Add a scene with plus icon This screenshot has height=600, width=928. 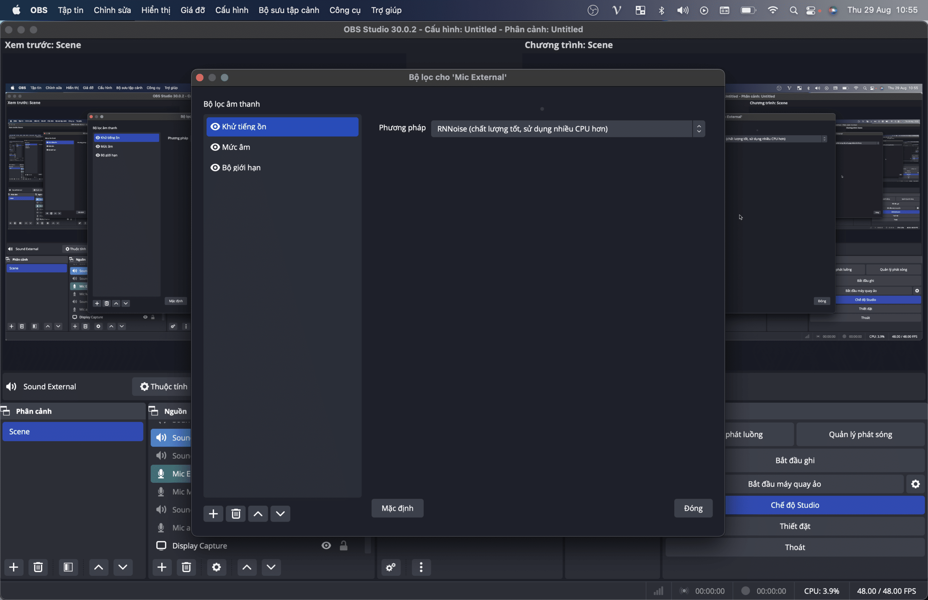pos(14,567)
